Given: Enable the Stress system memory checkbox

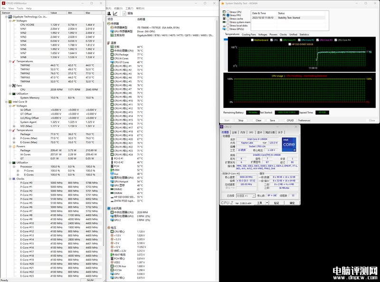Looking at the screenshot, I should [228, 22].
